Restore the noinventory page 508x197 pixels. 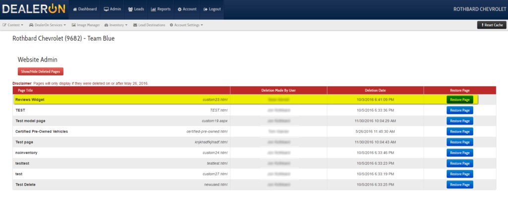(x=460, y=153)
